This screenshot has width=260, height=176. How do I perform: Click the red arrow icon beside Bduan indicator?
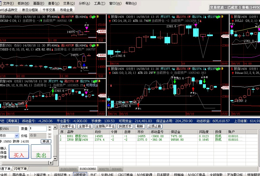[232, 73]
